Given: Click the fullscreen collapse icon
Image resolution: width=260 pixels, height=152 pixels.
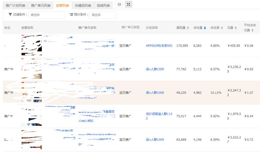Looking at the screenshot, I should pos(129,5).
